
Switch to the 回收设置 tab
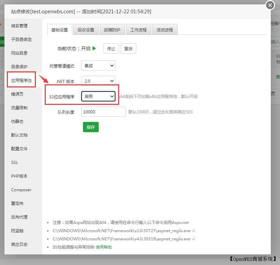click(86, 29)
